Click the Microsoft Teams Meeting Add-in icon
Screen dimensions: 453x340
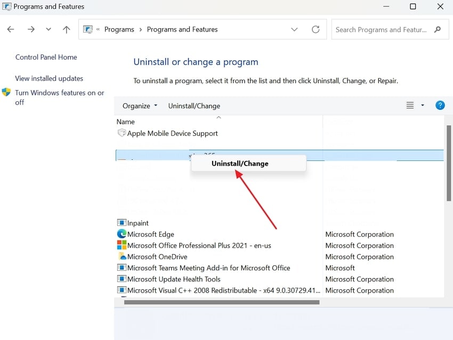(x=122, y=268)
